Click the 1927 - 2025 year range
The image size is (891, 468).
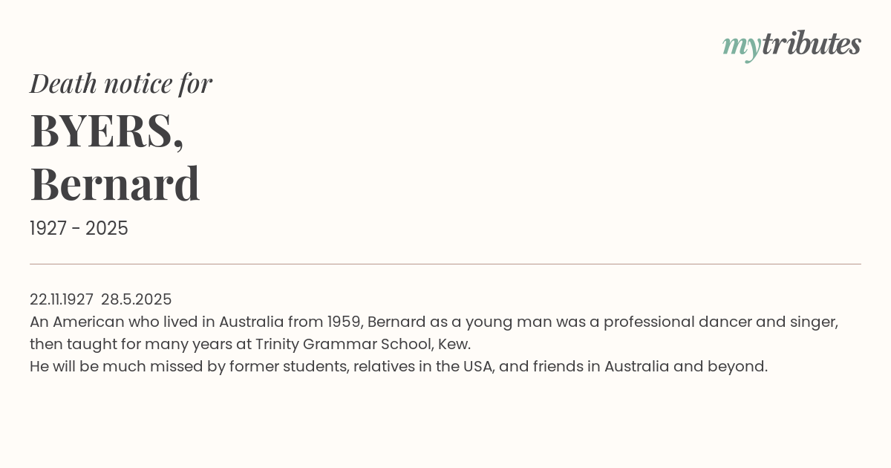point(79,228)
